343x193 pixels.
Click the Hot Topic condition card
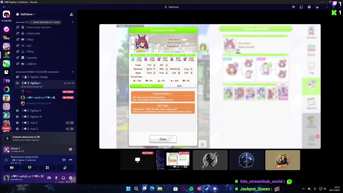click(163, 108)
